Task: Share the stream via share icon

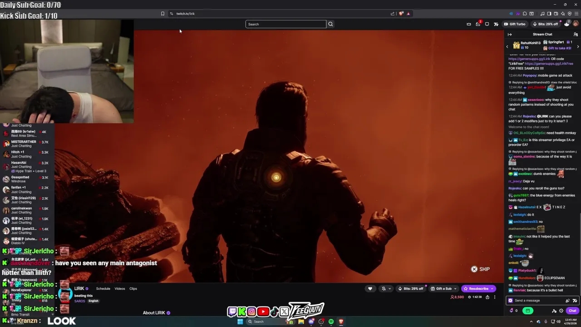Action: click(x=487, y=297)
